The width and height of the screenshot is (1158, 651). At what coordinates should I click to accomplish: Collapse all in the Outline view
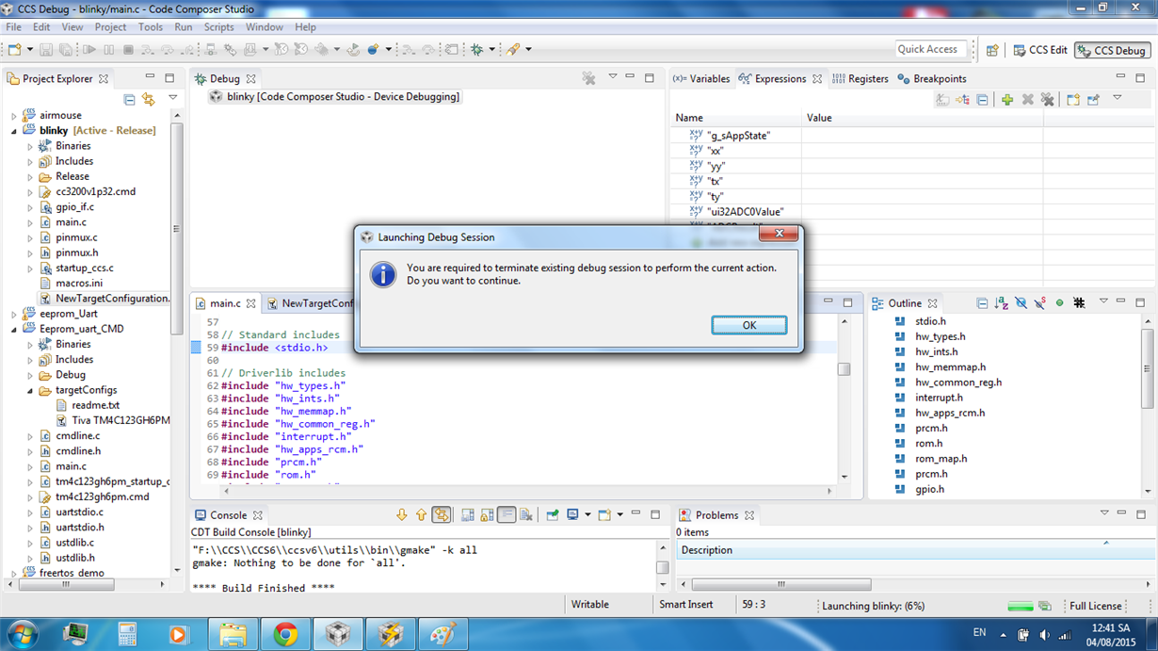click(x=984, y=301)
